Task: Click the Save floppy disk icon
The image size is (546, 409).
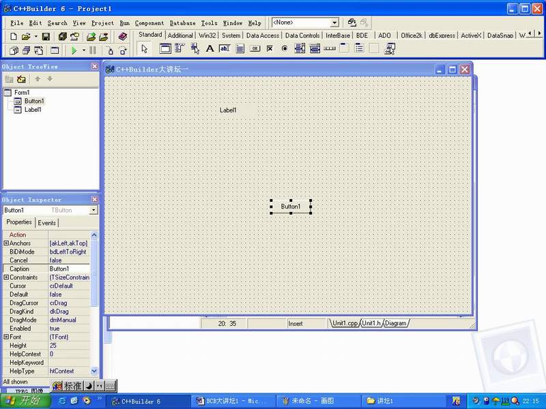Action: (46, 37)
